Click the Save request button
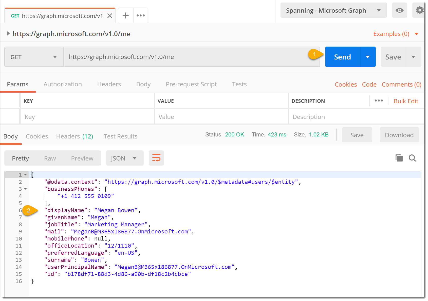The width and height of the screenshot is (428, 301). (393, 57)
